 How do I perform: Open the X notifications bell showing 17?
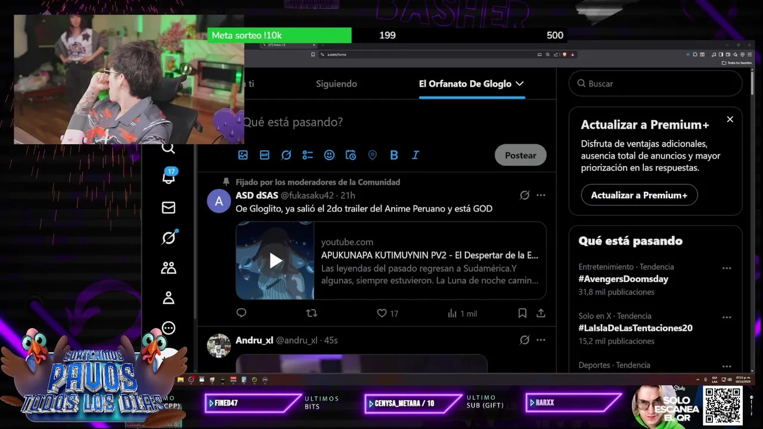point(169,176)
